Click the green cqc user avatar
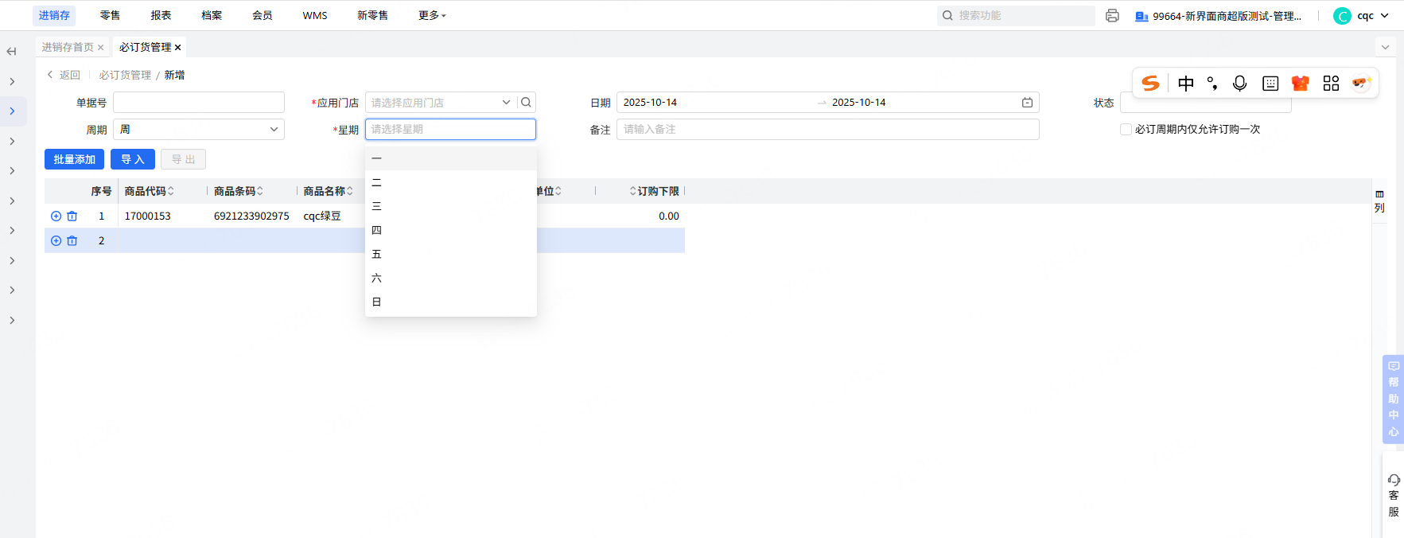The height and width of the screenshot is (538, 1404). [1342, 16]
